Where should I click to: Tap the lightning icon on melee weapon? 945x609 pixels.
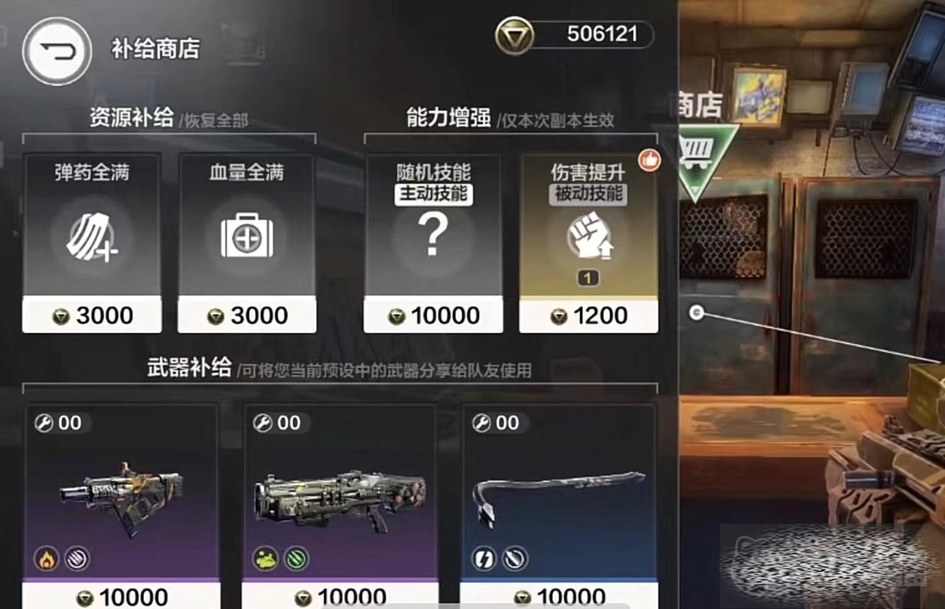tap(484, 558)
